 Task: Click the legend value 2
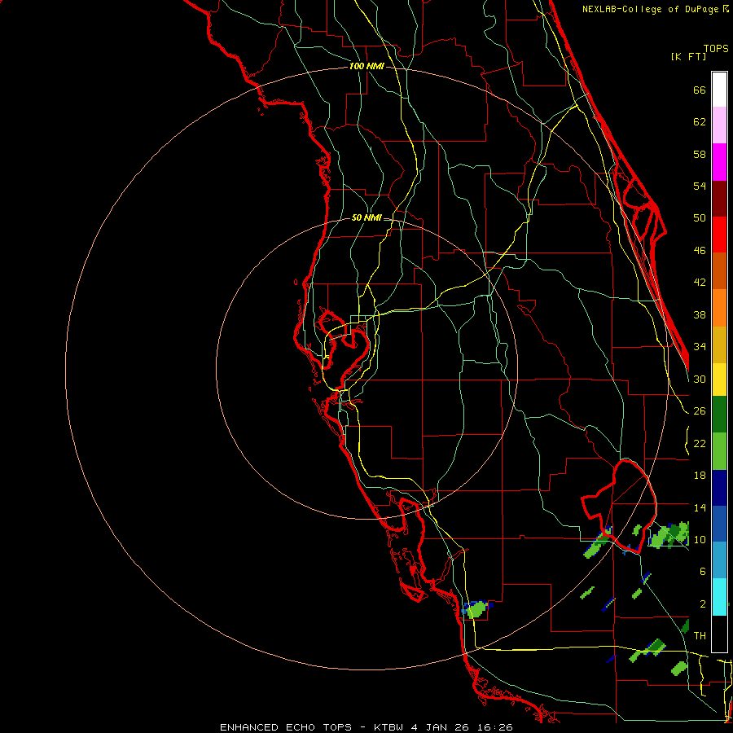[703, 604]
